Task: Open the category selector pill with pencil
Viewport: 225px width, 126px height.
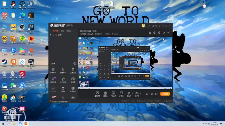Action: 86,34
